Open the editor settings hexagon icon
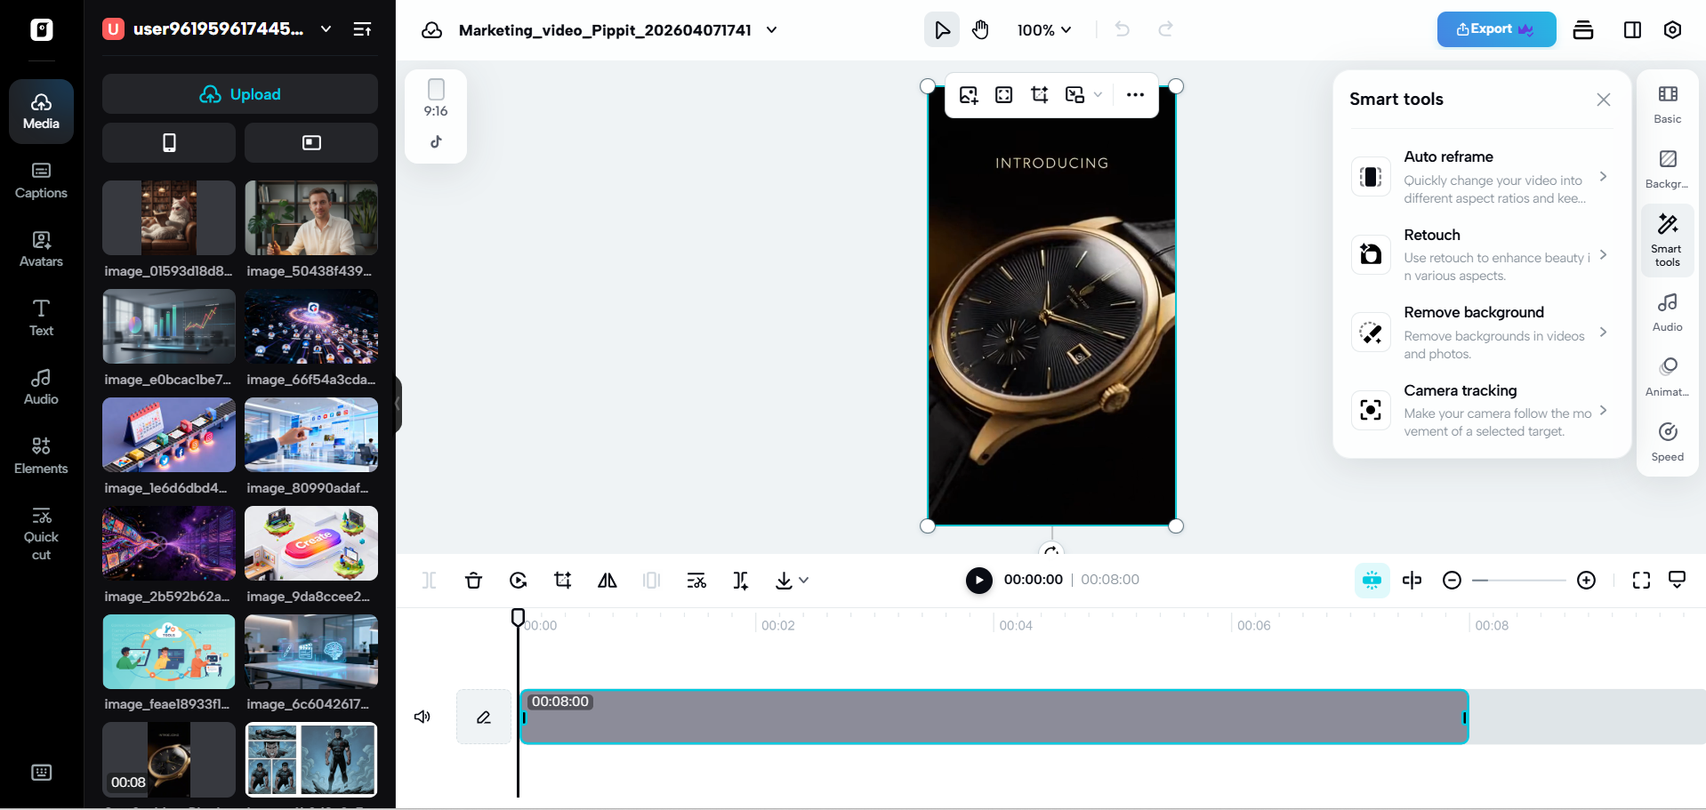This screenshot has width=1706, height=810. tap(1672, 30)
